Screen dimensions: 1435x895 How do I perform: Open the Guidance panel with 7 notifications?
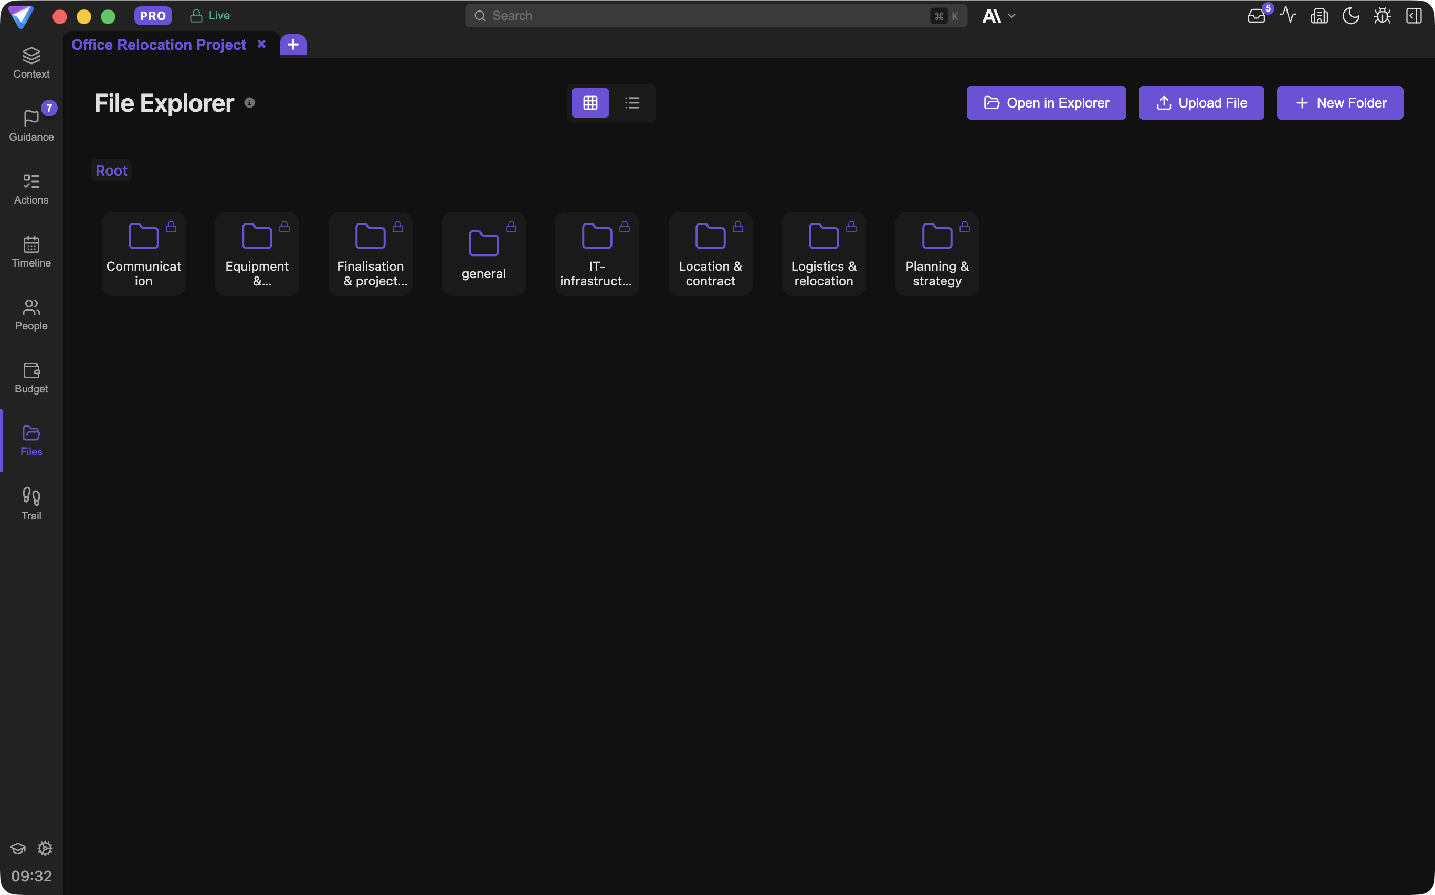[31, 125]
